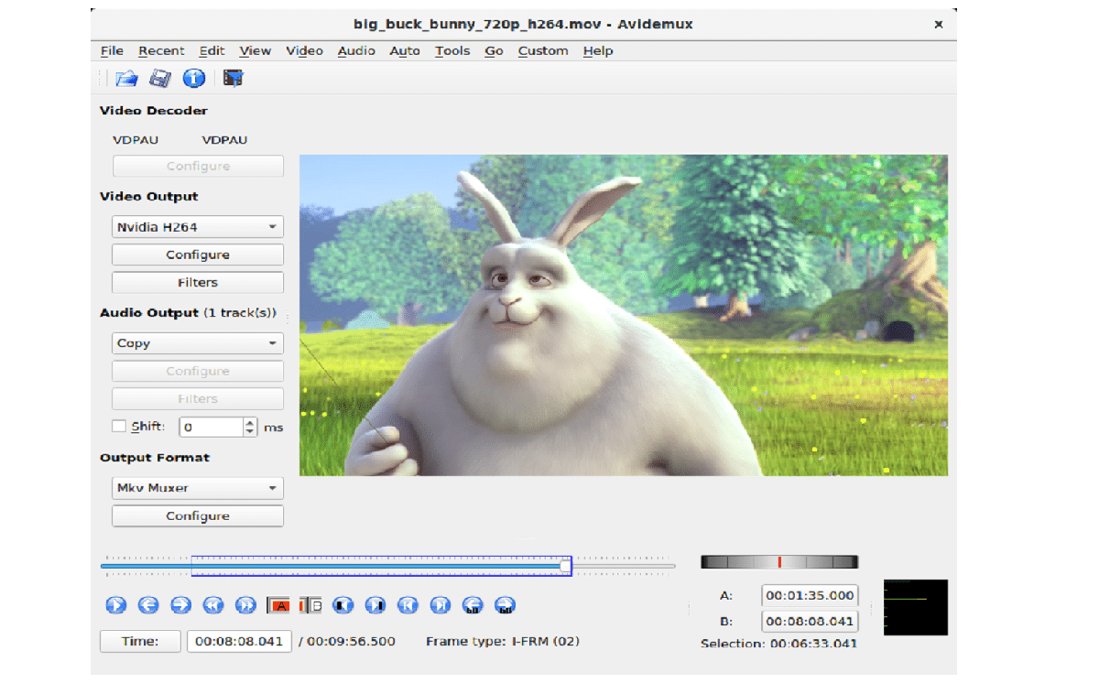Viewport: 1099px width, 694px height.
Task: Open Filters for the video output
Action: tap(197, 282)
